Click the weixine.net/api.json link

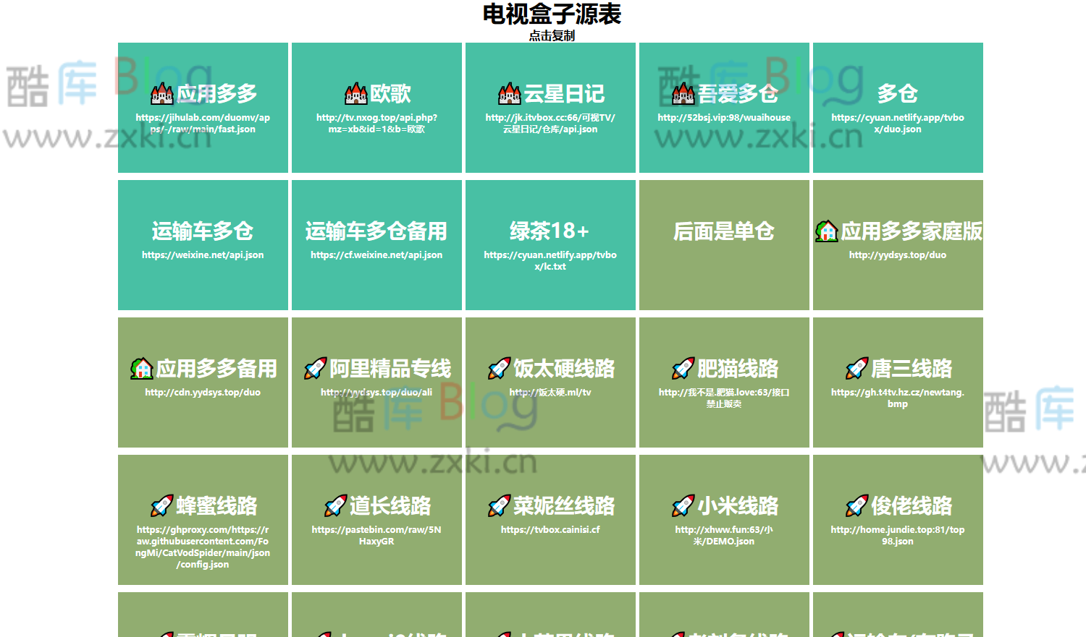[x=203, y=255]
